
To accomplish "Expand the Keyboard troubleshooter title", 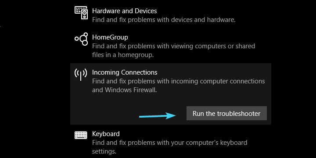I will click(x=106, y=134).
